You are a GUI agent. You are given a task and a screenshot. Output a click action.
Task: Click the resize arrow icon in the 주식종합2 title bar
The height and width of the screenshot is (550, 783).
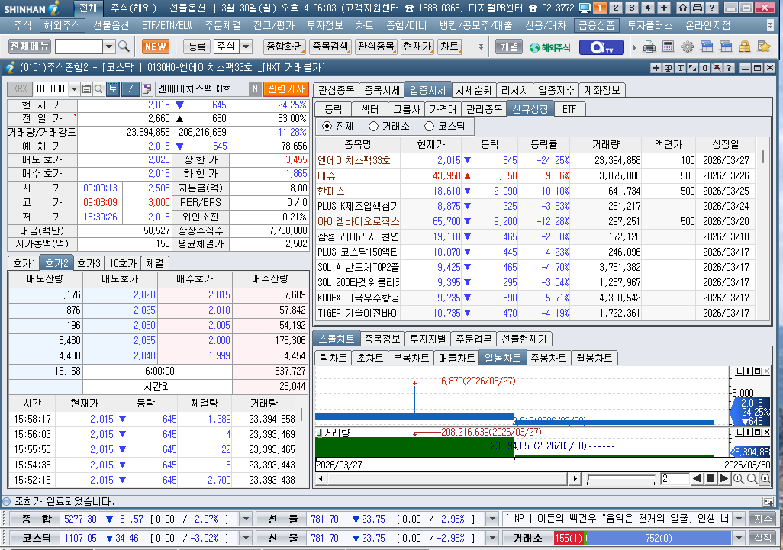[693, 68]
